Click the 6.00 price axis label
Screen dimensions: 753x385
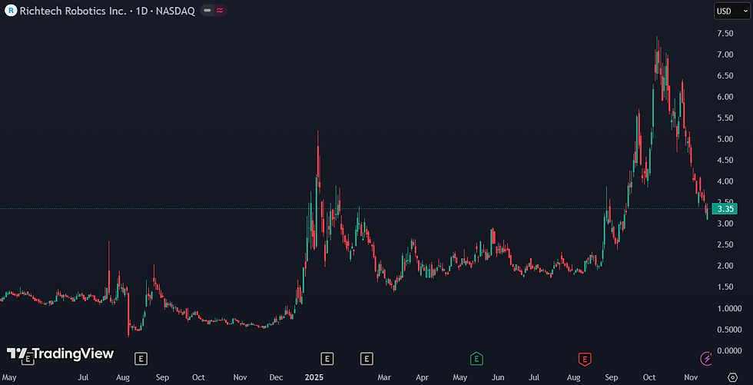(725, 97)
